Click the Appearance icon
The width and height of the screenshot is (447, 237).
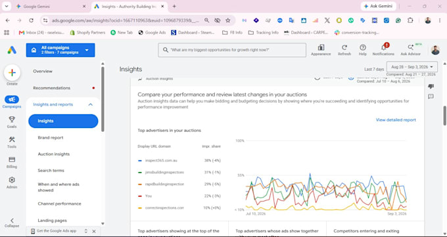[x=321, y=47]
